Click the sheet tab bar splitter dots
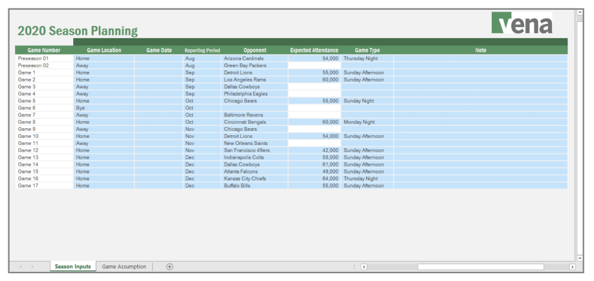594x281 pixels. tap(354, 267)
